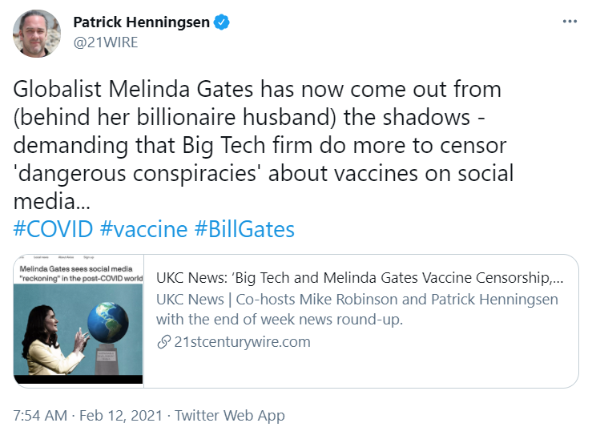Open the #BillGates hashtag
The image size is (592, 427).
pyautogui.click(x=244, y=229)
